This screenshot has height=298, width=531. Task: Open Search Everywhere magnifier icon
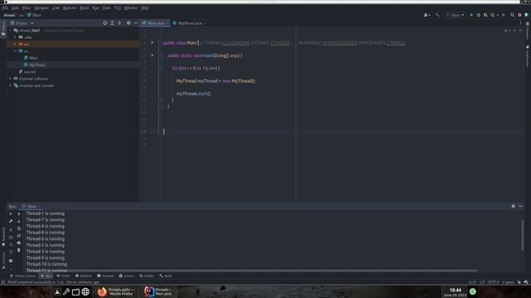[x=513, y=15]
